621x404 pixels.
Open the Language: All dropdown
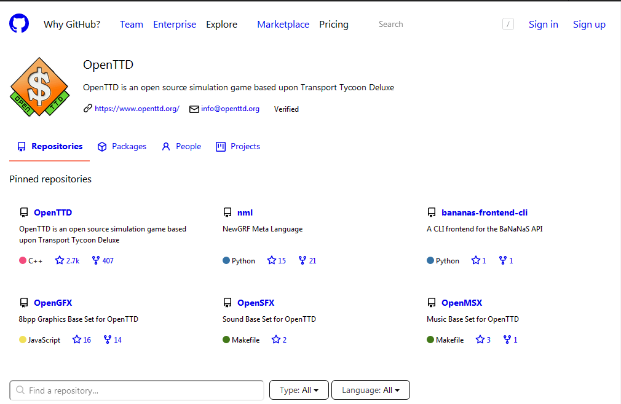click(x=370, y=390)
